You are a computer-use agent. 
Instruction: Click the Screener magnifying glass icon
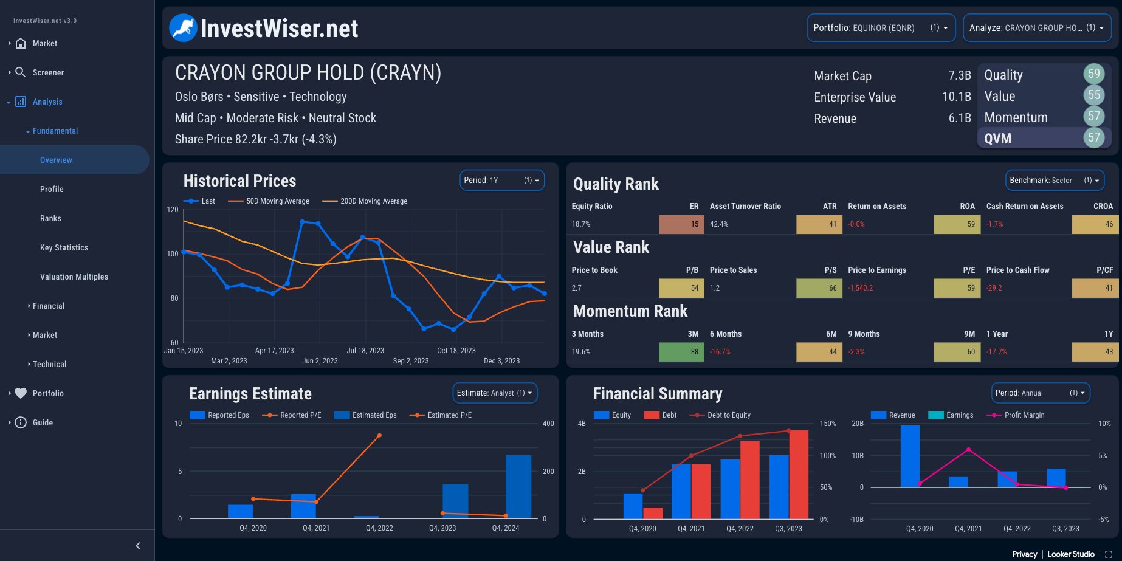21,72
